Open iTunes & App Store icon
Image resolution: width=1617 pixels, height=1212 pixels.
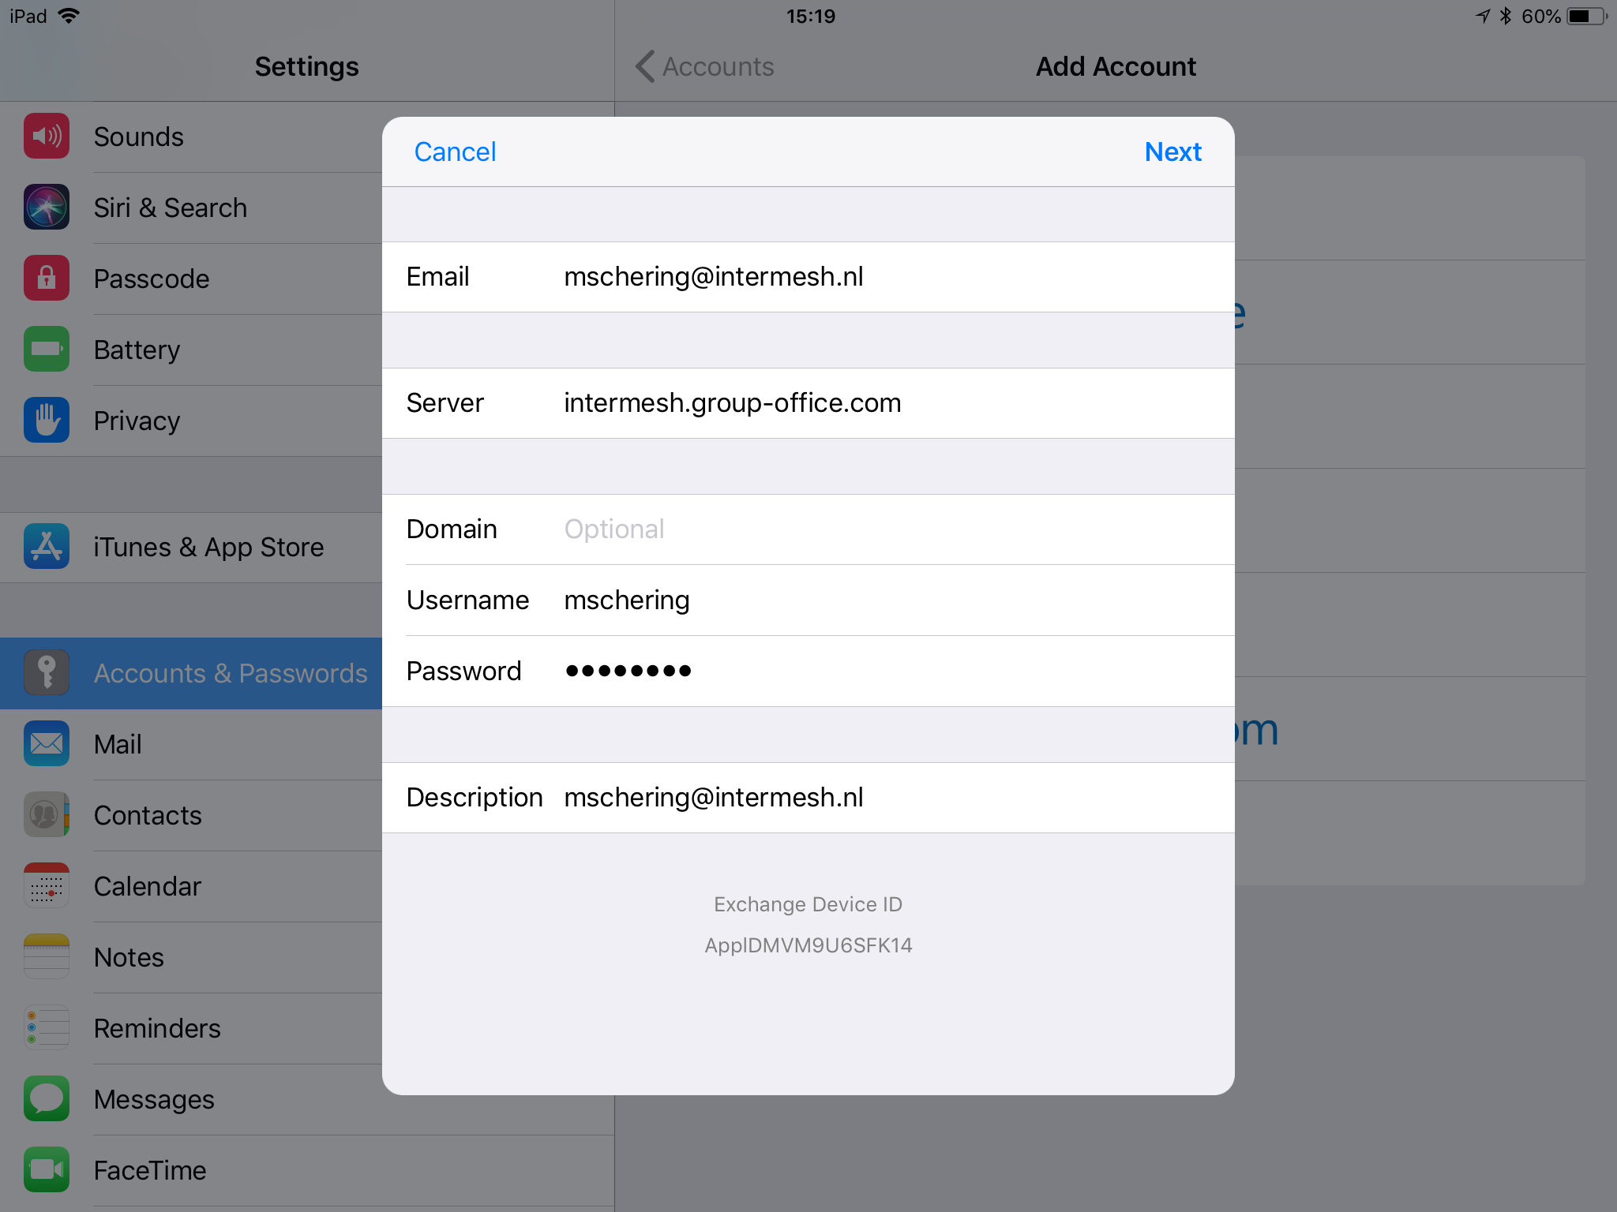coord(47,547)
